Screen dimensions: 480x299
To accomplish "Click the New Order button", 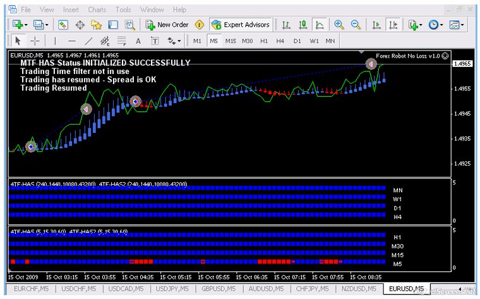I will point(167,25).
